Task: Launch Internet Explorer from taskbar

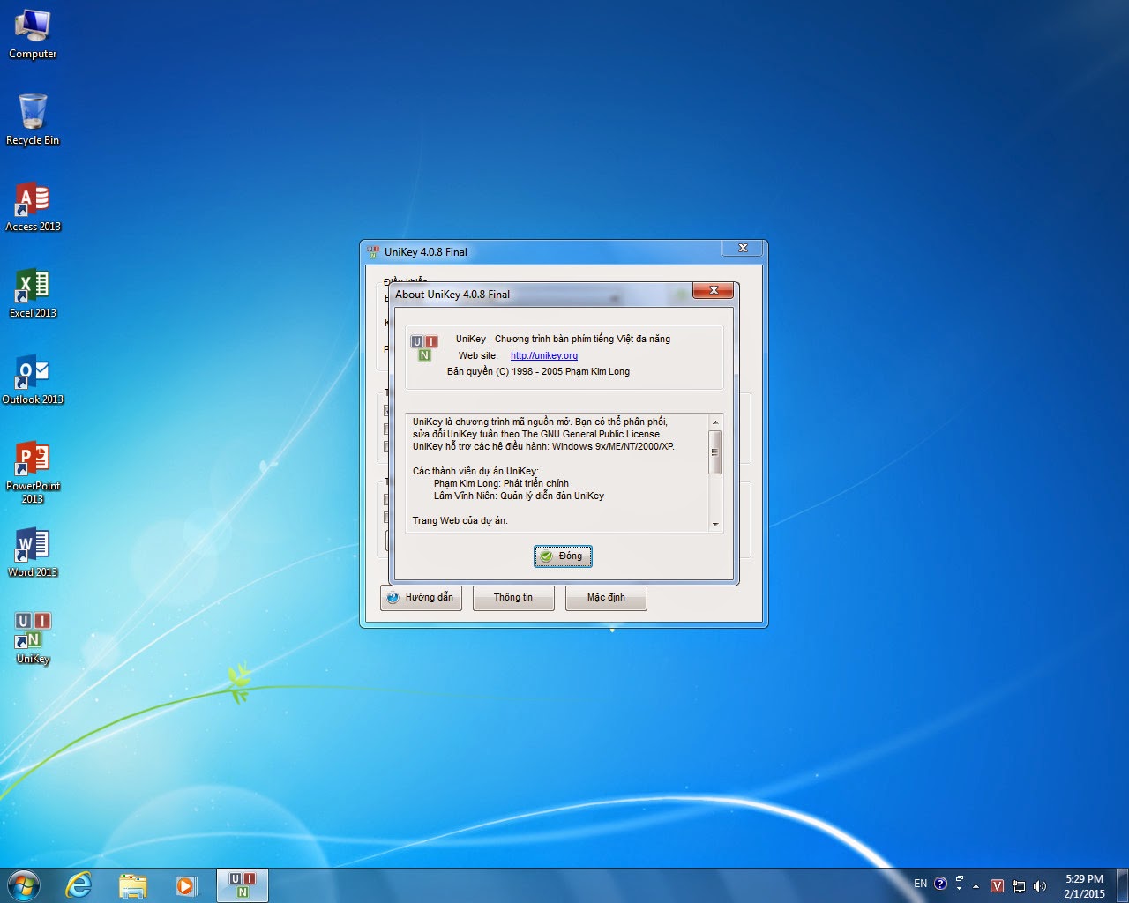Action: pos(79,885)
